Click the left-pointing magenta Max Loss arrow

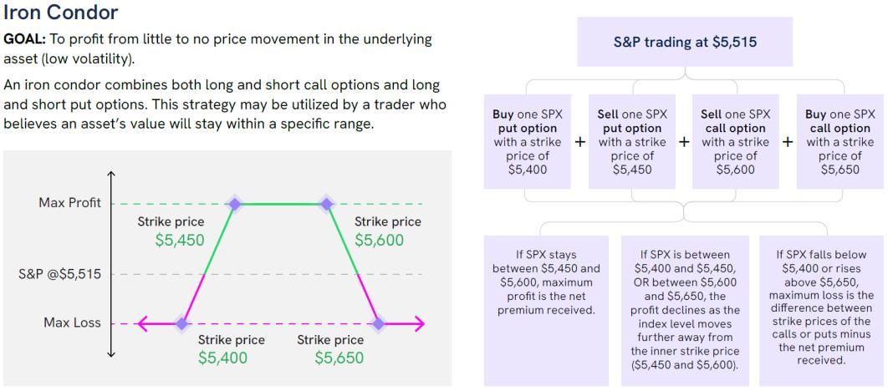click(143, 323)
